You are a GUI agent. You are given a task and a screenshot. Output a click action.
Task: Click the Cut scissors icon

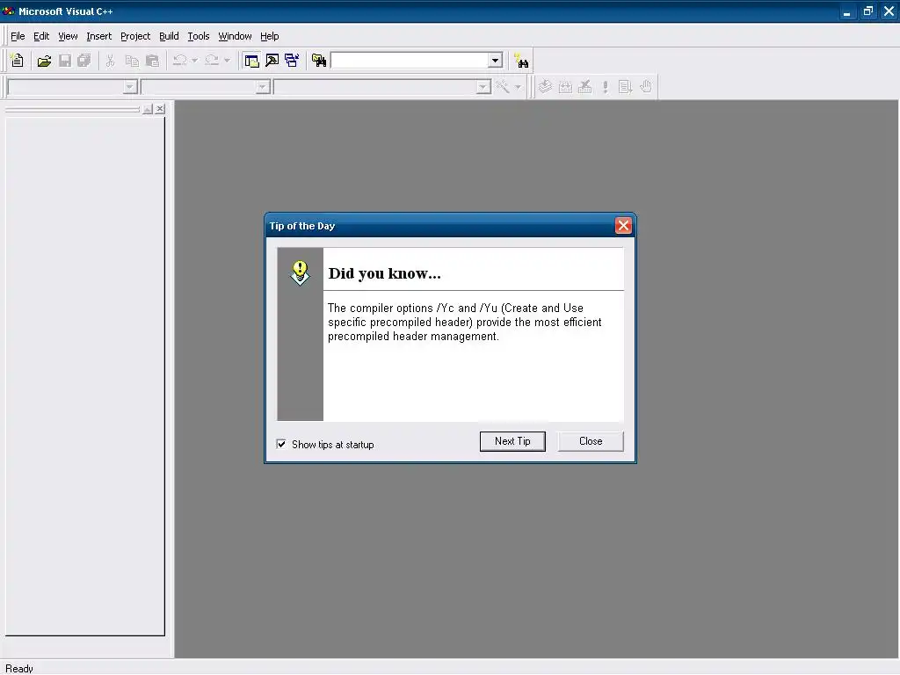click(110, 61)
